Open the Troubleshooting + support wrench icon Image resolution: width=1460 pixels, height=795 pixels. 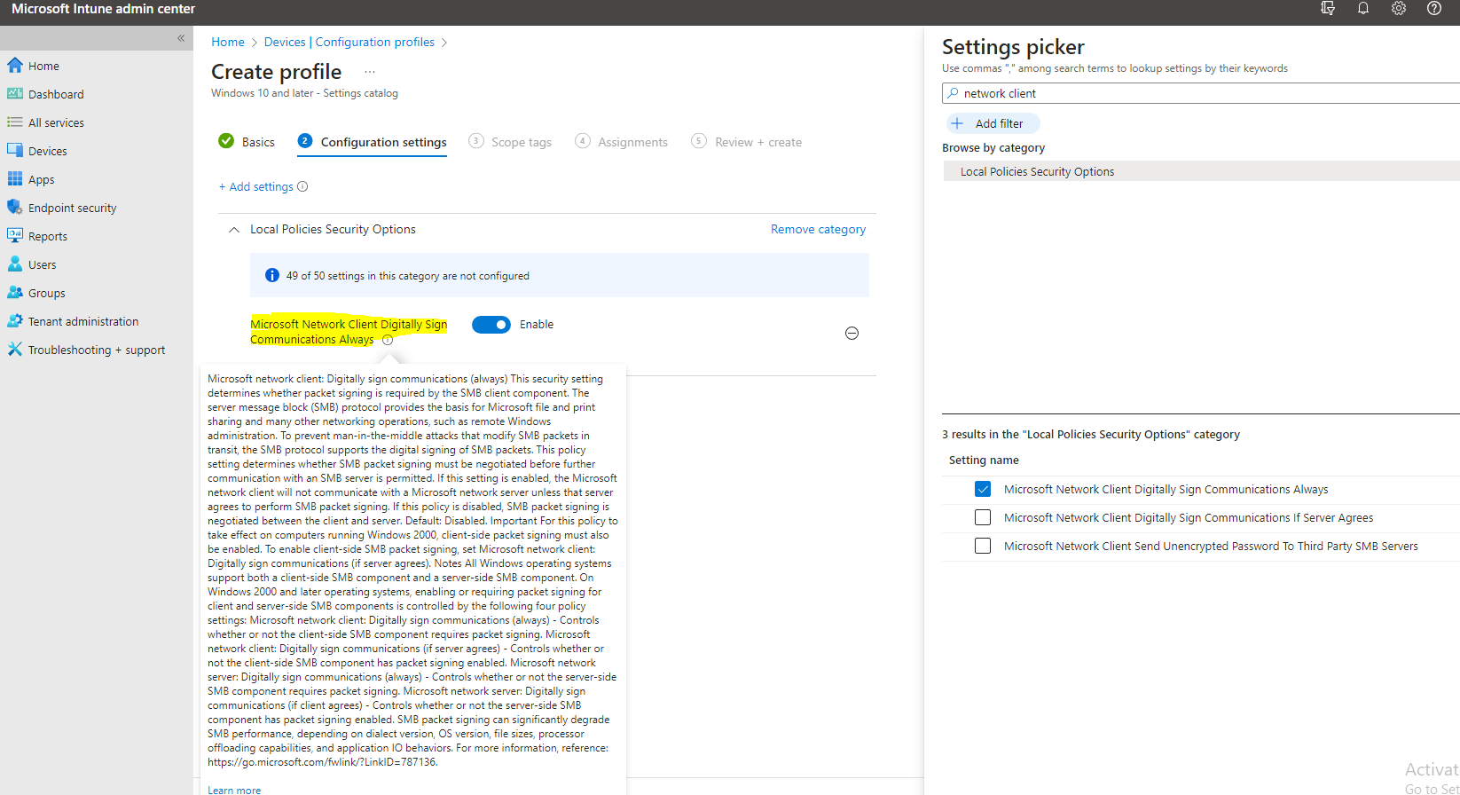point(15,350)
